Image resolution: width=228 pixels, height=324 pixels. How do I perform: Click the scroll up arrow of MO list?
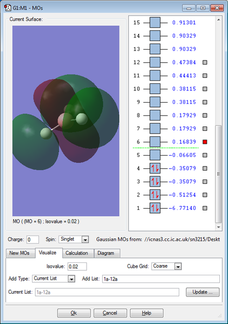click(x=218, y=20)
